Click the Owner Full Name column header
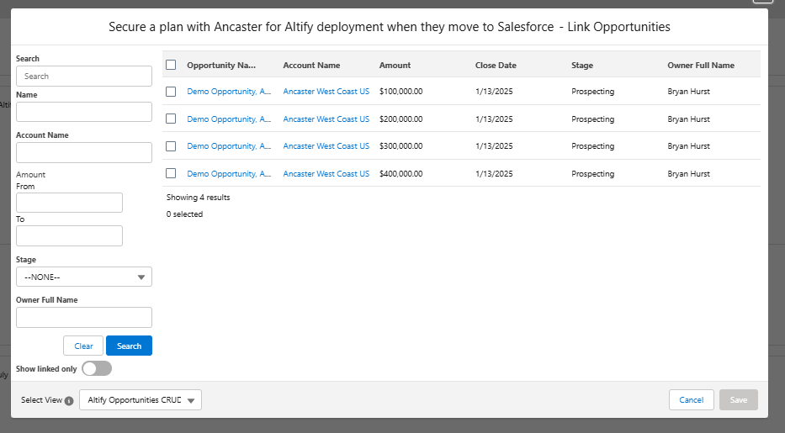Screen dimensions: 785x433 click(701, 65)
